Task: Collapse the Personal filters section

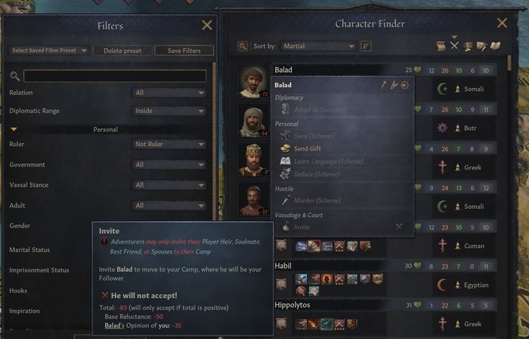Action: point(14,129)
